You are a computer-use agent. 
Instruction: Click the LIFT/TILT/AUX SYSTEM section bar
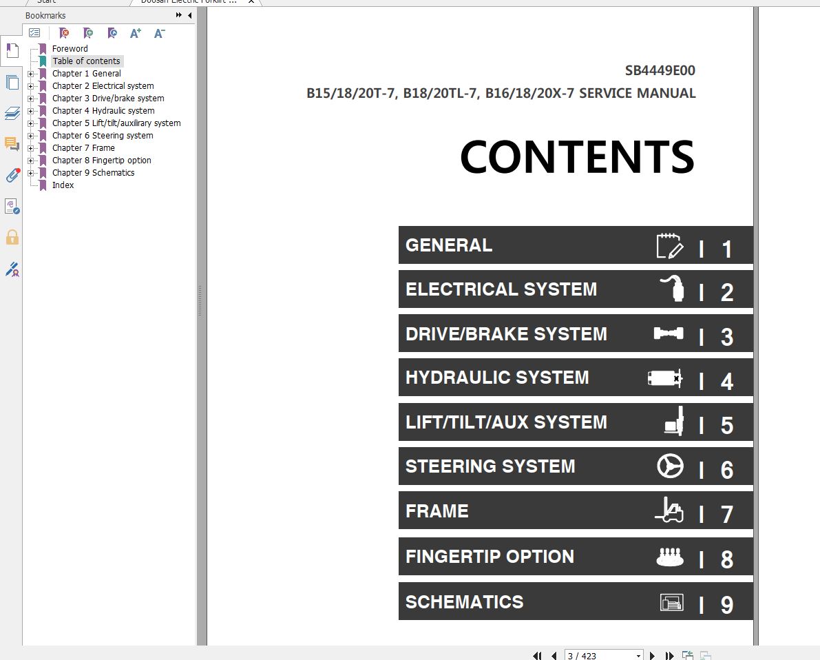pyautogui.click(x=576, y=422)
